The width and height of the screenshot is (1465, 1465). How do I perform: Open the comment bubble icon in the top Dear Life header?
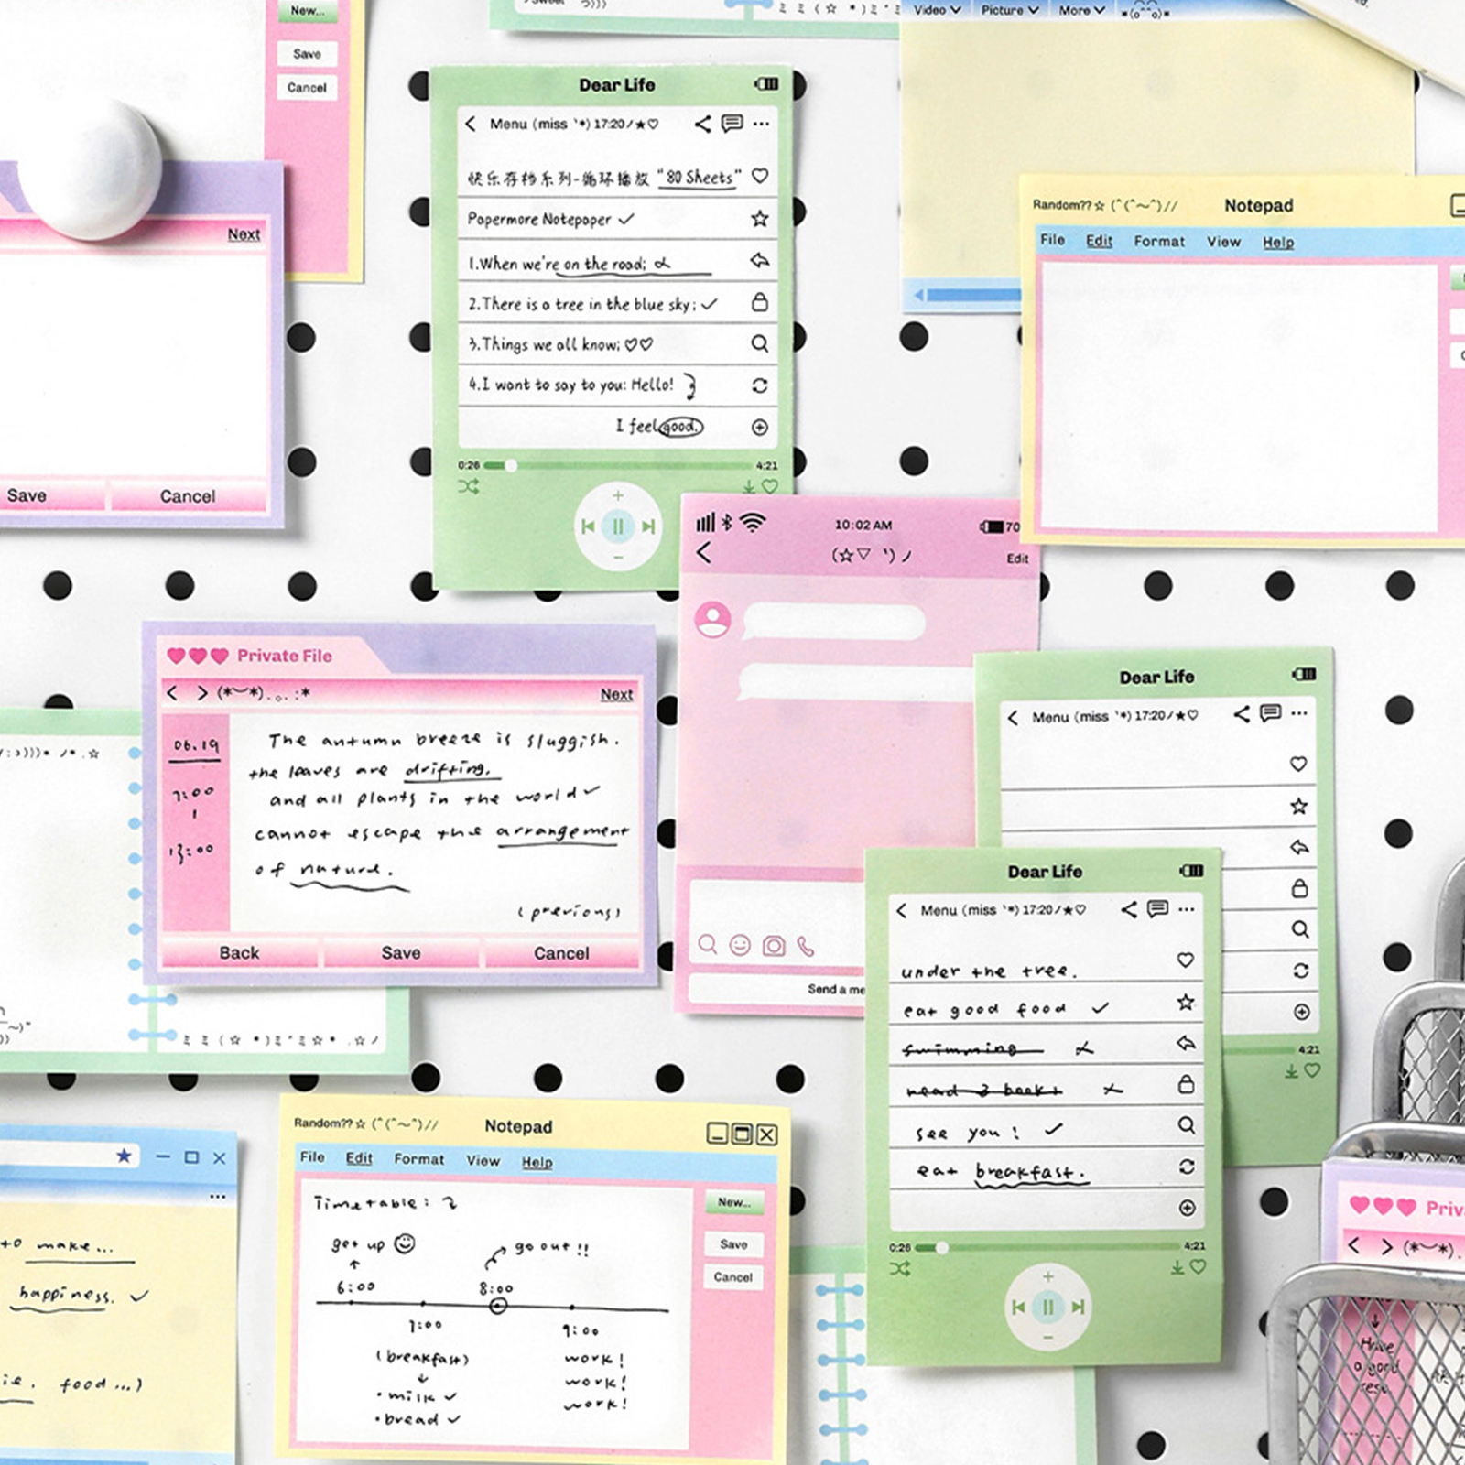pyautogui.click(x=732, y=124)
